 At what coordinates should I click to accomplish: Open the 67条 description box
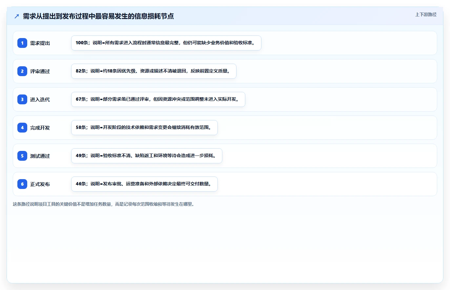(158, 99)
